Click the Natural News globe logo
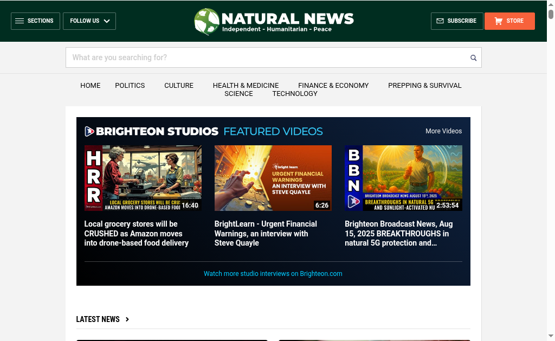Screen dimensions: 555x341 [x=206, y=22]
